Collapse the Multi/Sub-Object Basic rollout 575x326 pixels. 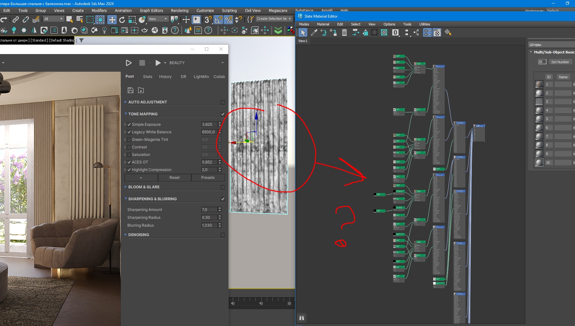click(x=531, y=52)
